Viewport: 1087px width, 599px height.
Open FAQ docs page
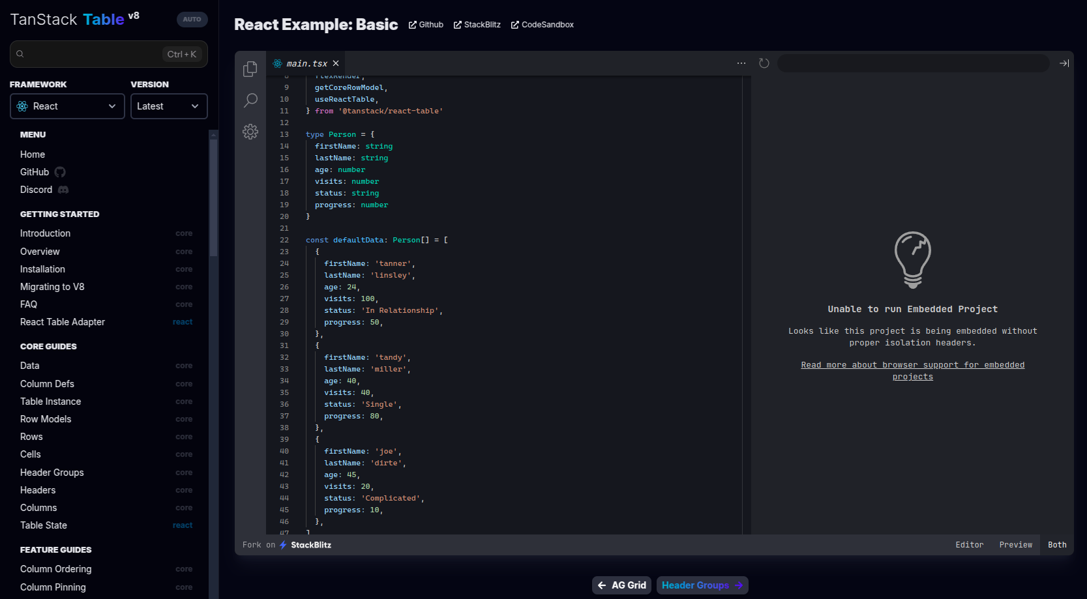pyautogui.click(x=106, y=304)
